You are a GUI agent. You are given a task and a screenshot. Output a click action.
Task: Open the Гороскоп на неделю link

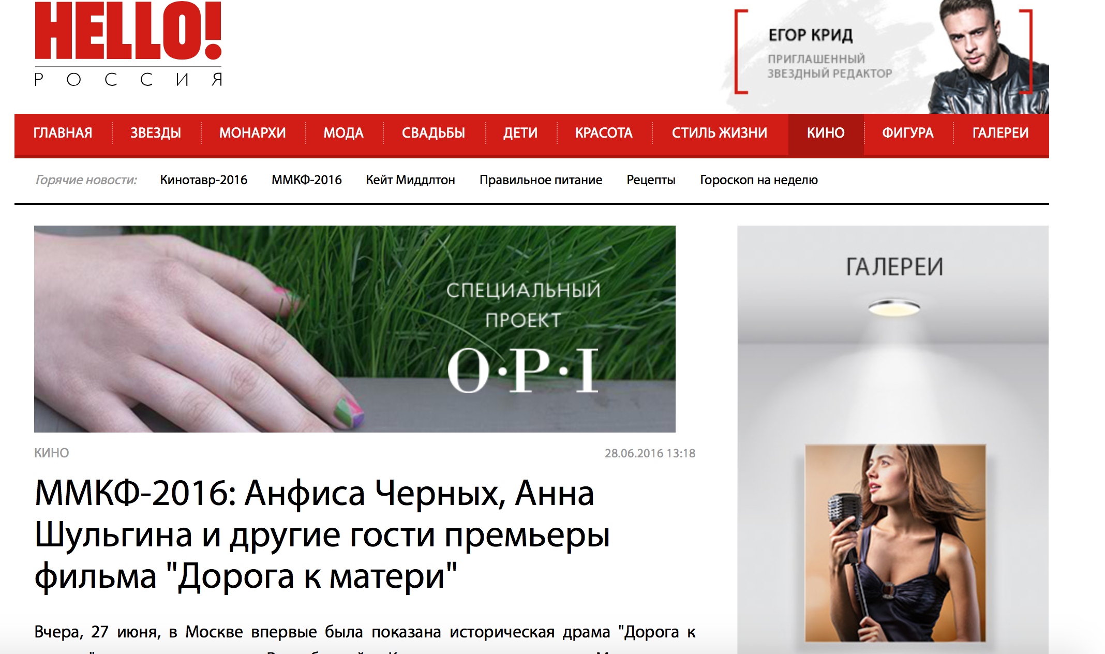759,180
